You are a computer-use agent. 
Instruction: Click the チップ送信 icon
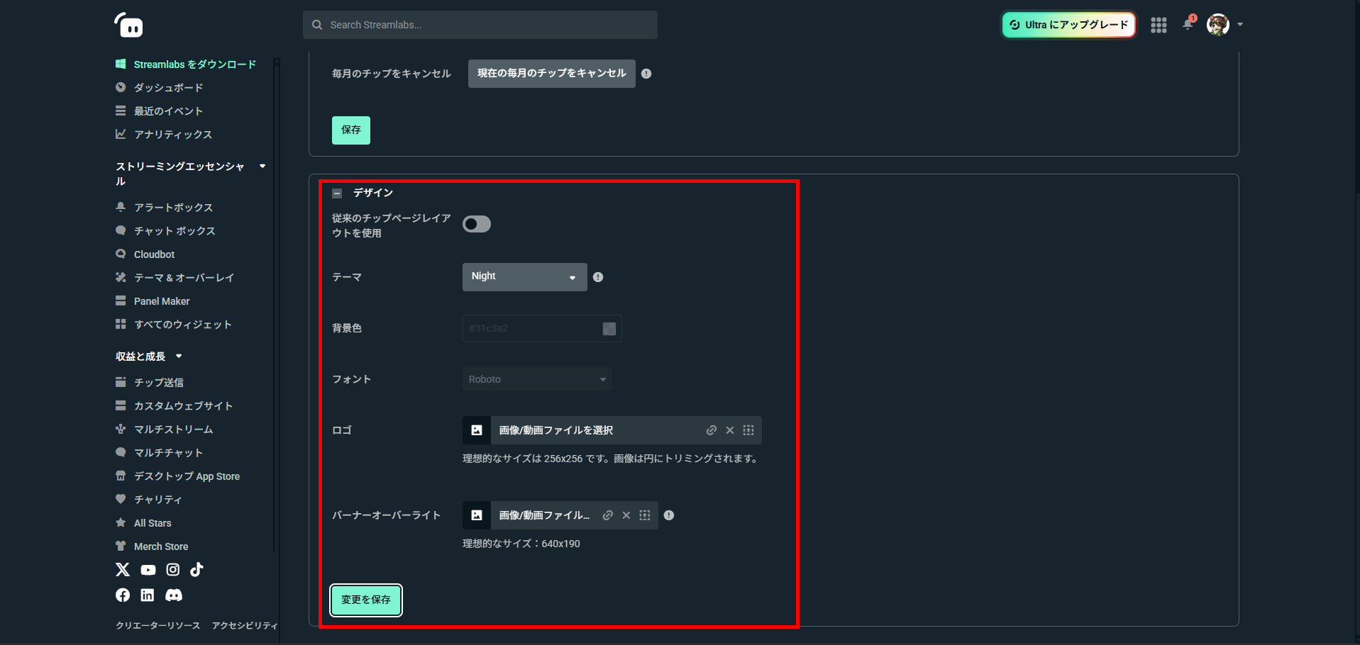coord(121,383)
